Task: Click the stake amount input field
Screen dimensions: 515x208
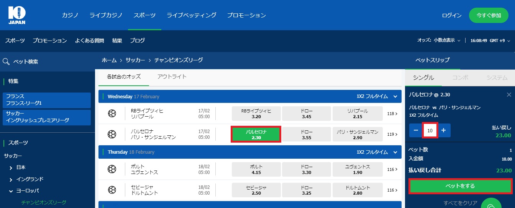Action: (x=430, y=130)
